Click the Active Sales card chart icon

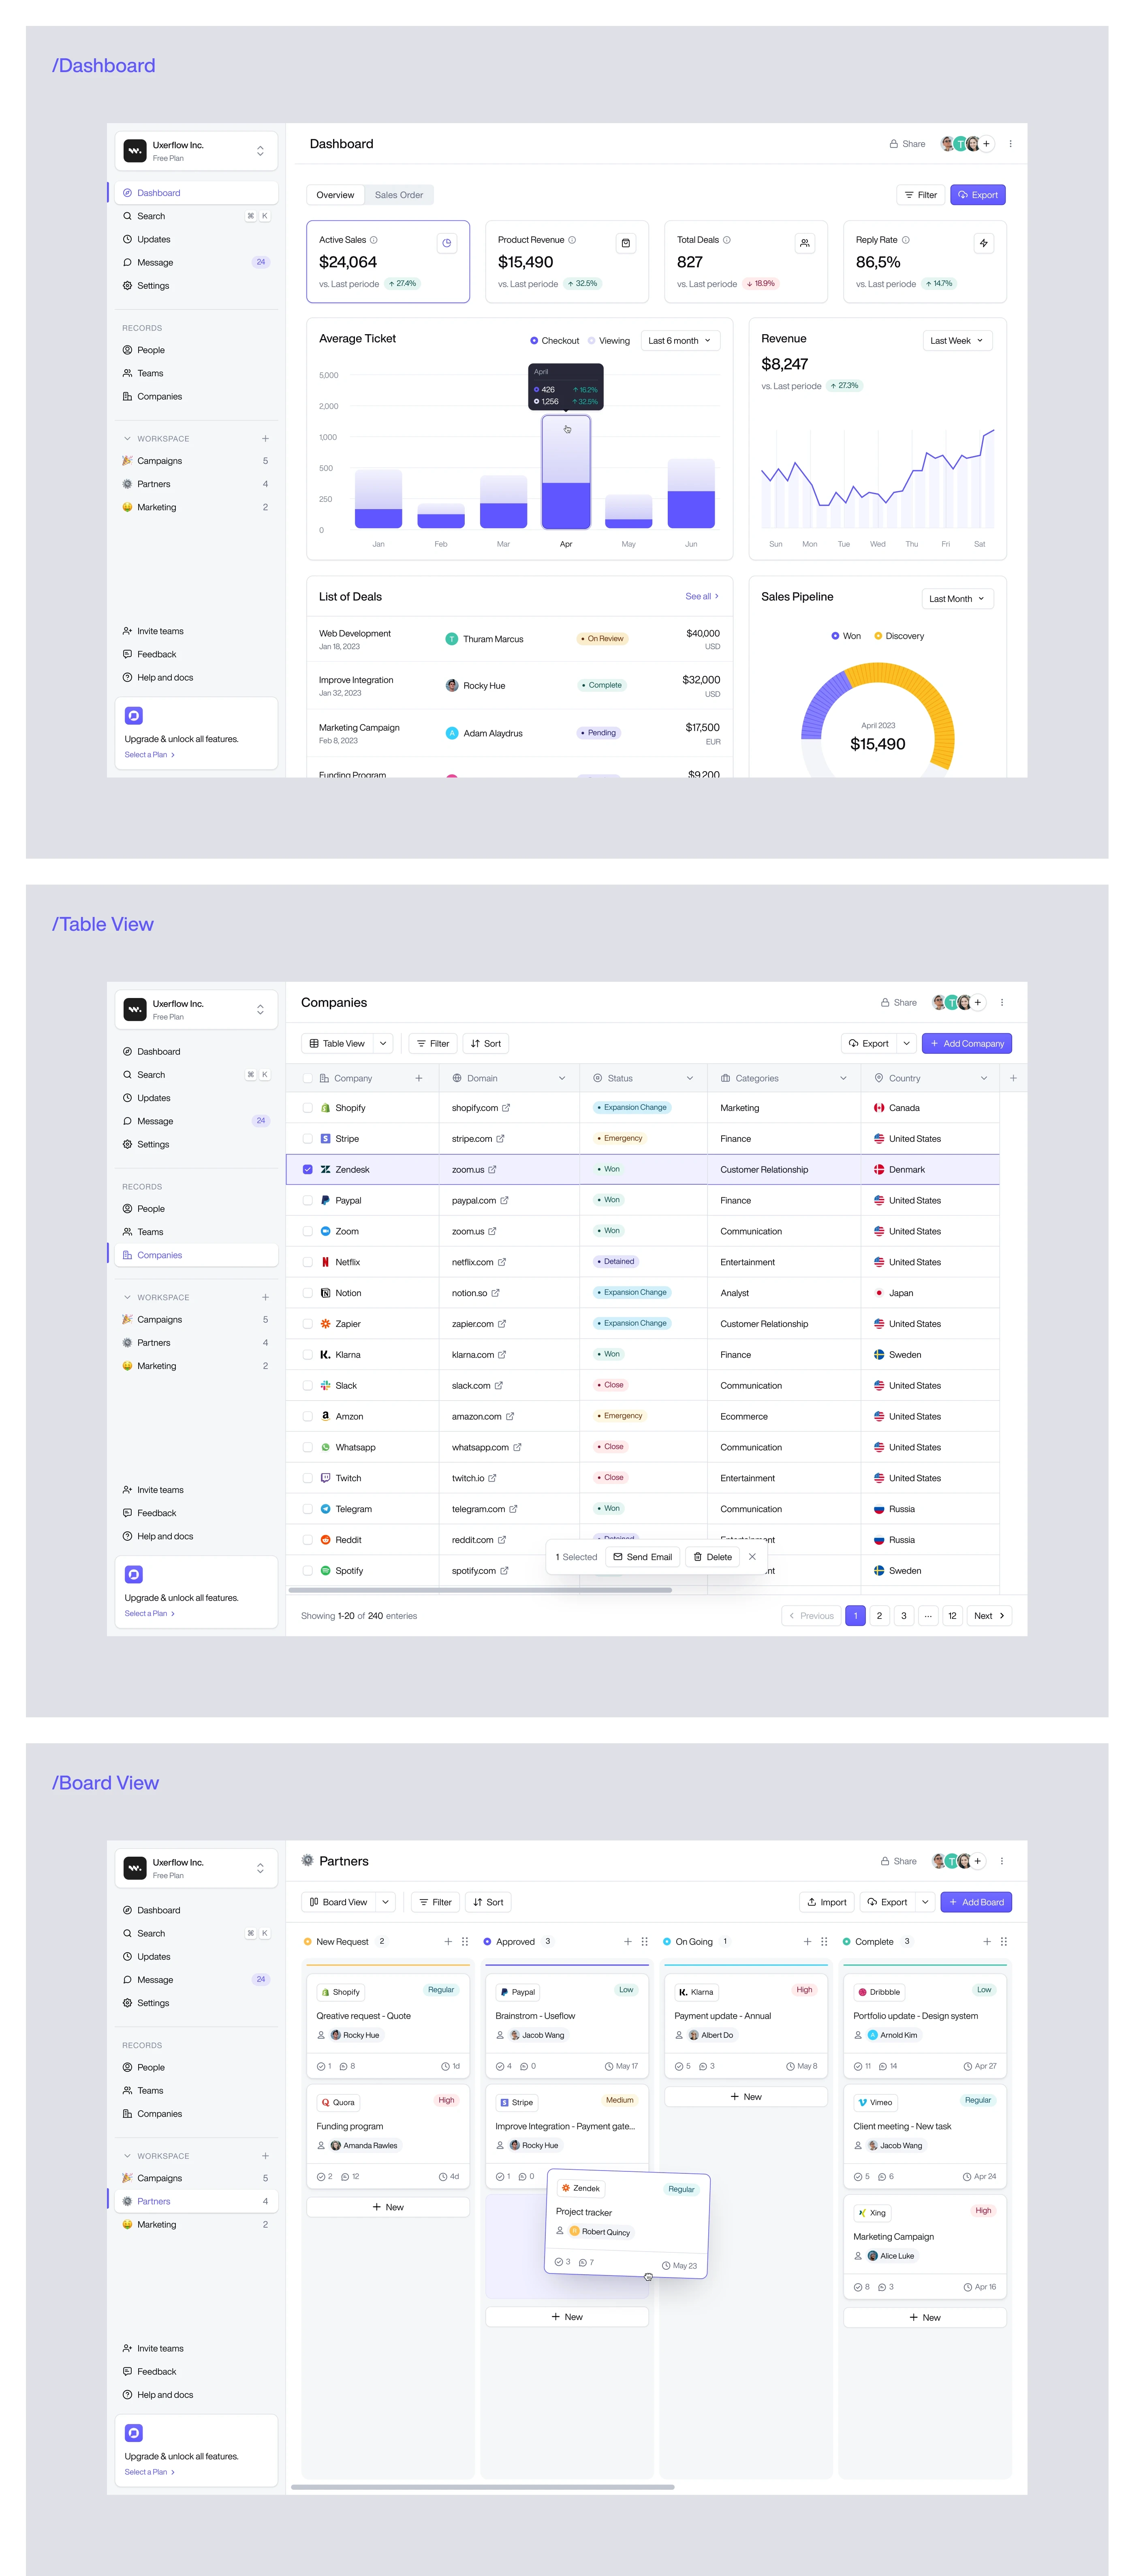(x=447, y=243)
